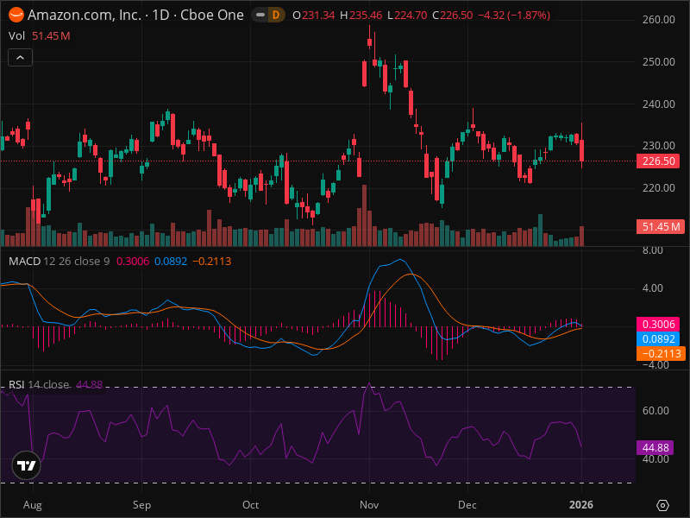Open chart settings hexagon gear icon

662,505
